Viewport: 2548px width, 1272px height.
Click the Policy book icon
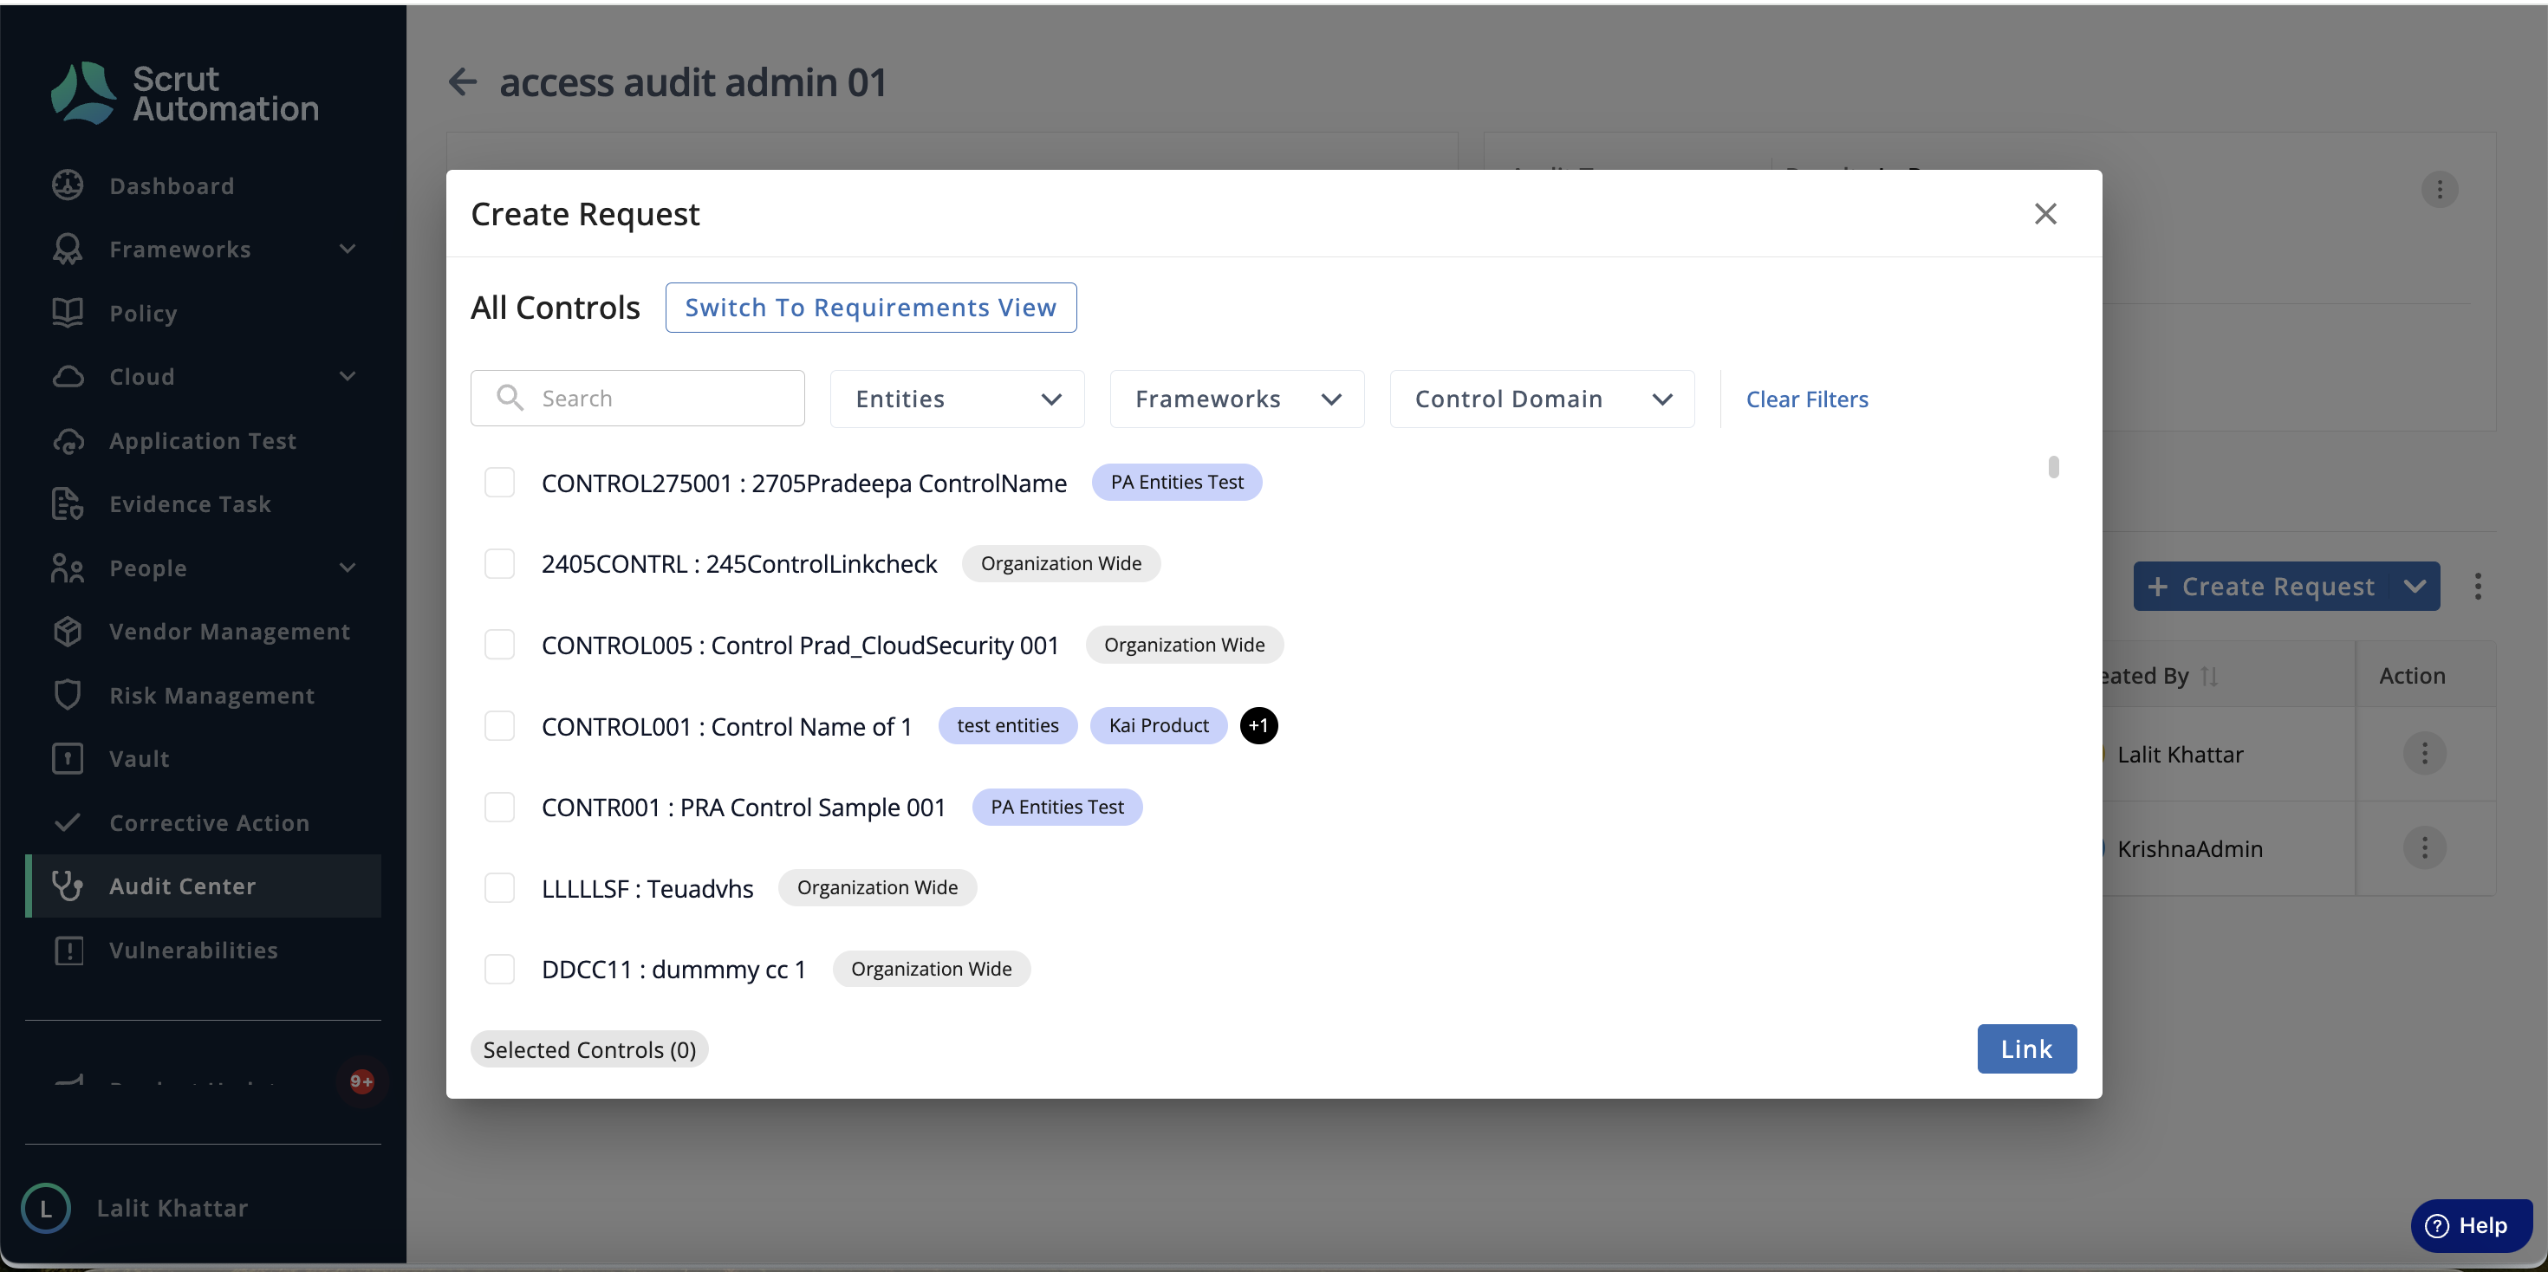(68, 313)
